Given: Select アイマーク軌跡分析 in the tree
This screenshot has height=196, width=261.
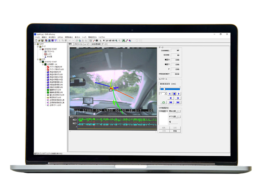Looking at the screenshot, I should coord(56,67).
